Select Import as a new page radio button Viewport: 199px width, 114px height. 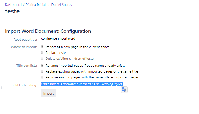point(42,47)
